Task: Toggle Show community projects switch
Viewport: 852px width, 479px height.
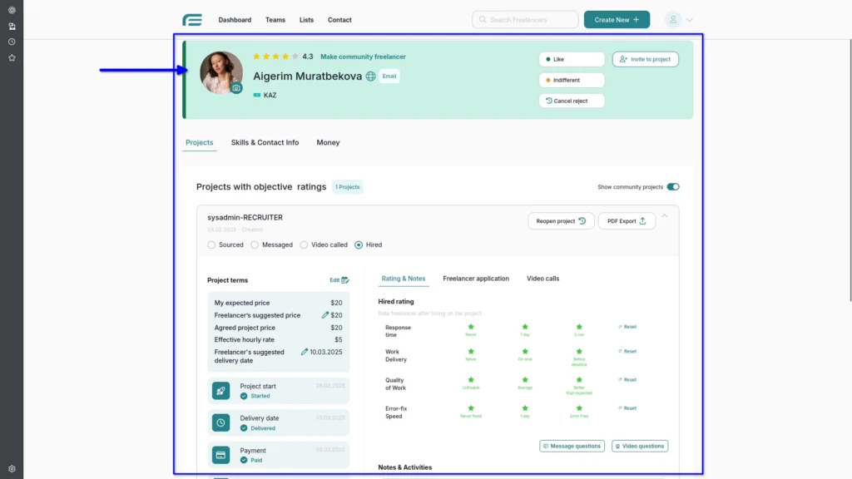Action: 673,187
